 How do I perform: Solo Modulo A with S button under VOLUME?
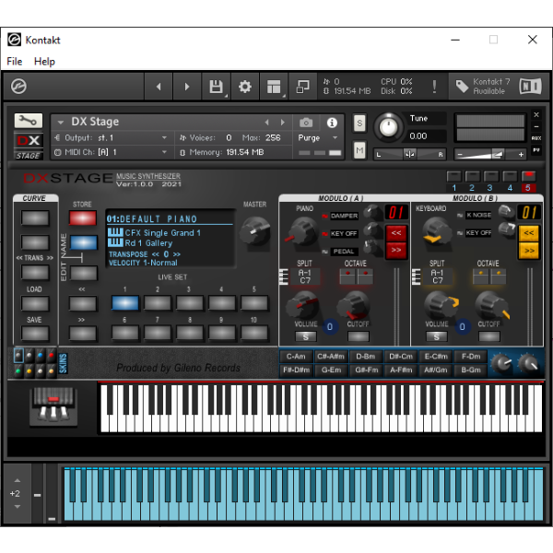pos(306,336)
